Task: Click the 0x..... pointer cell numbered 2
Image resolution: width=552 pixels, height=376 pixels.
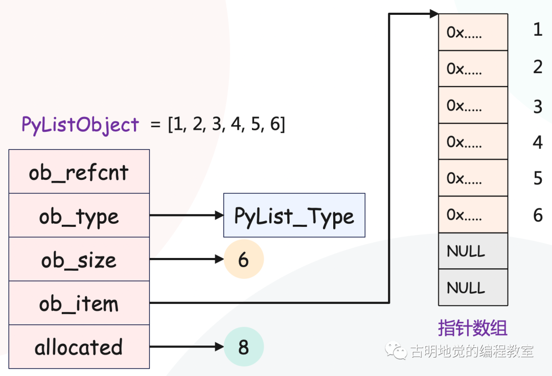Action: click(473, 68)
